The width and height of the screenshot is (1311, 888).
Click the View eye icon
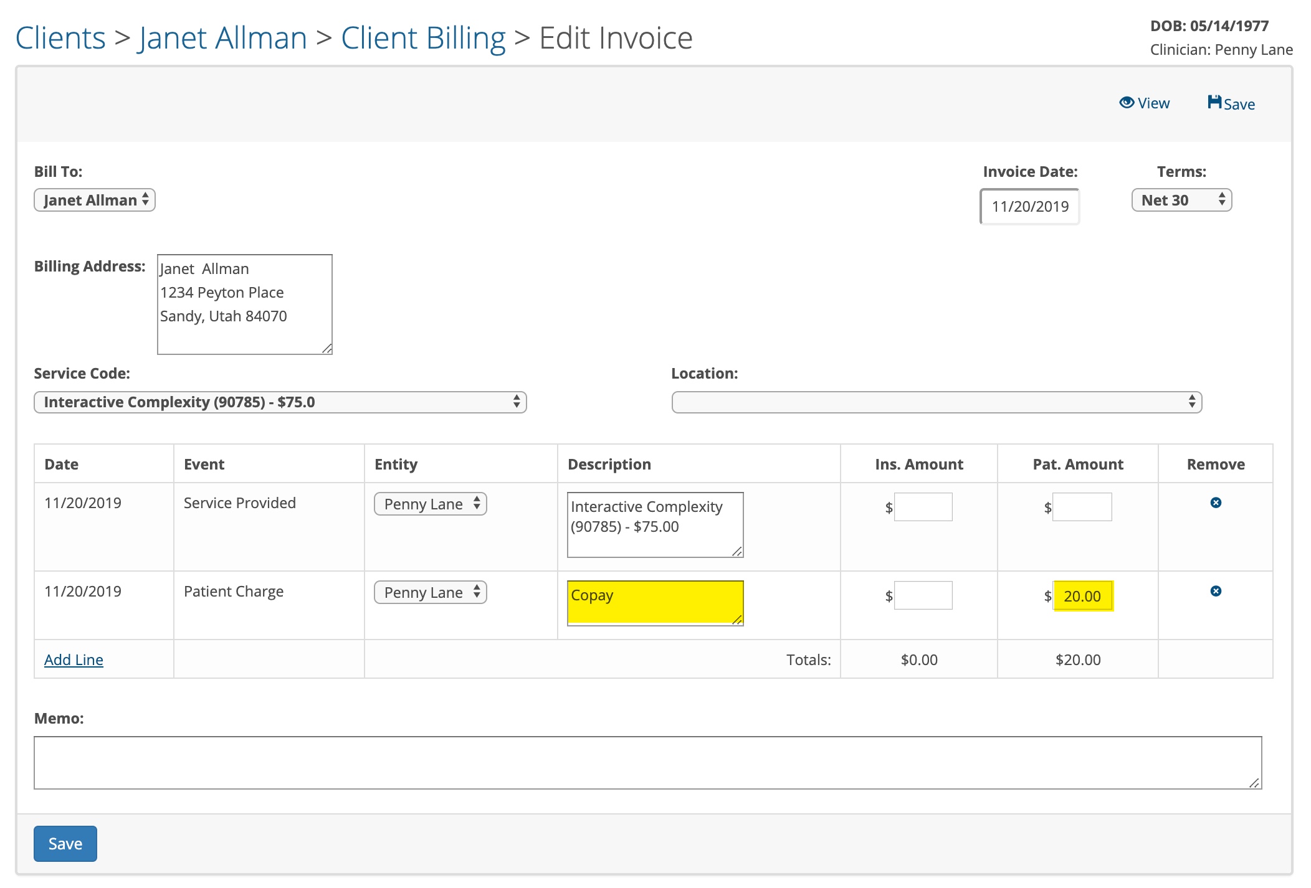(1144, 102)
